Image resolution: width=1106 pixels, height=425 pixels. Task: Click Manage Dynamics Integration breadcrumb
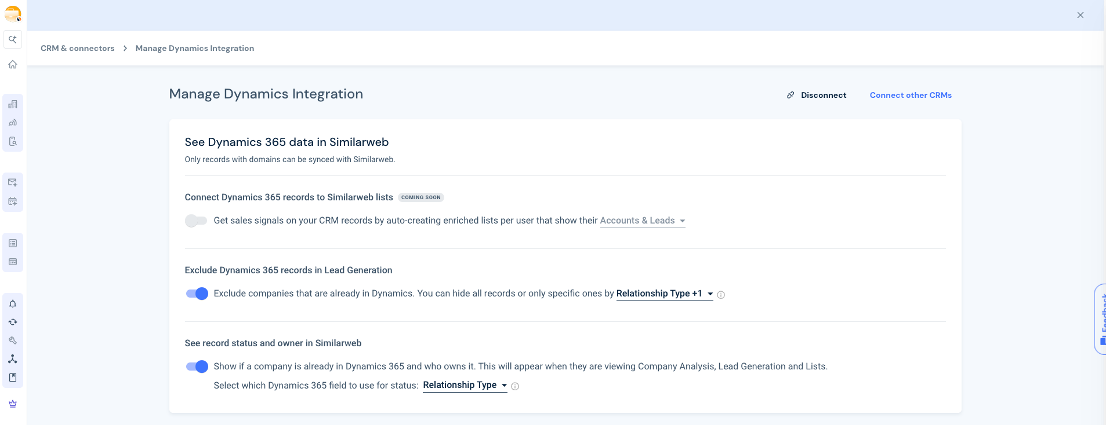[195, 48]
